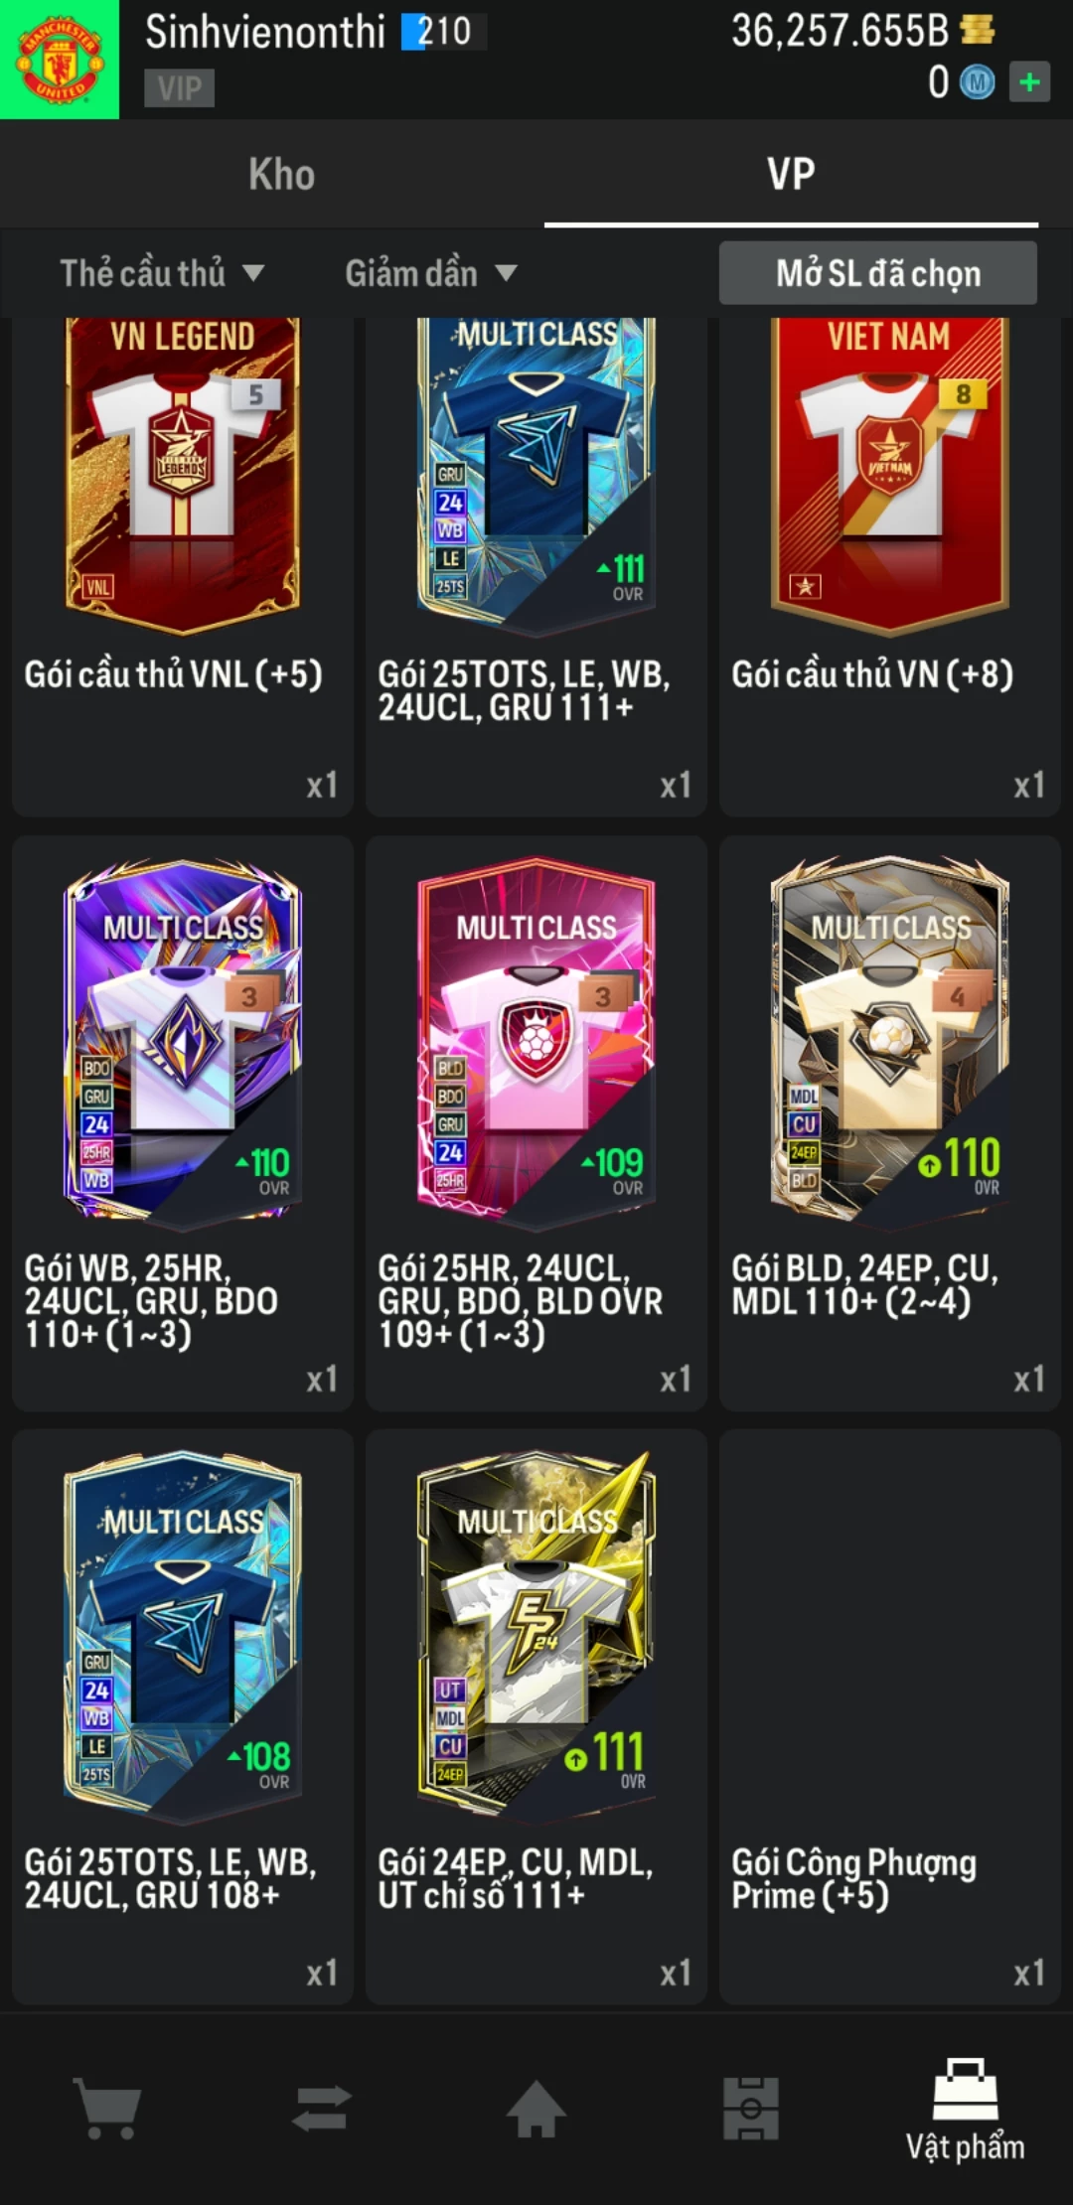Select the Gói cầu thủ VNL (+5) pack
This screenshot has width=1073, height=2205.
pos(183,566)
